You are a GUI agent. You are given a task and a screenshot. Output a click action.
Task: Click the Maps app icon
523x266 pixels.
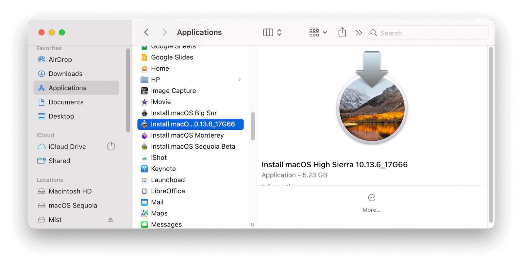click(144, 213)
